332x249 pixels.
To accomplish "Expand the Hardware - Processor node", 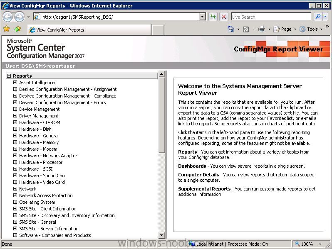I will pyautogui.click(x=15, y=162).
